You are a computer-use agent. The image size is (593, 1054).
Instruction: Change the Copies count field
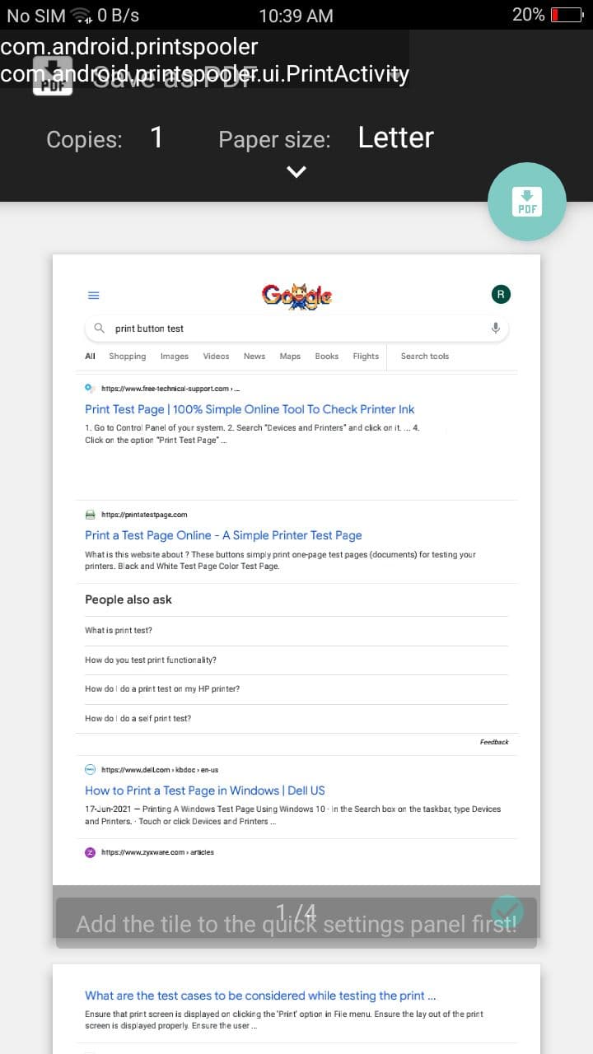point(156,138)
